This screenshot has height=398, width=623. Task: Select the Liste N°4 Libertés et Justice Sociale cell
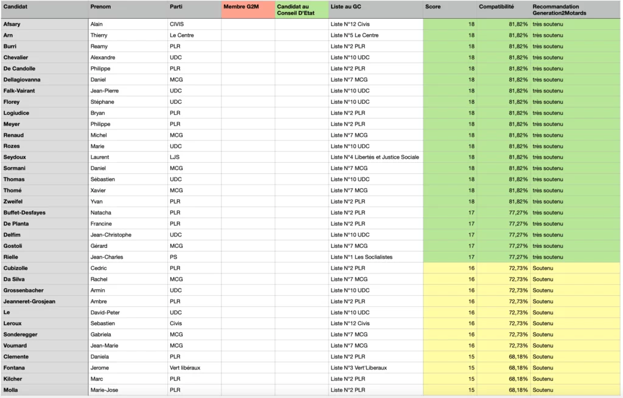[375, 157]
